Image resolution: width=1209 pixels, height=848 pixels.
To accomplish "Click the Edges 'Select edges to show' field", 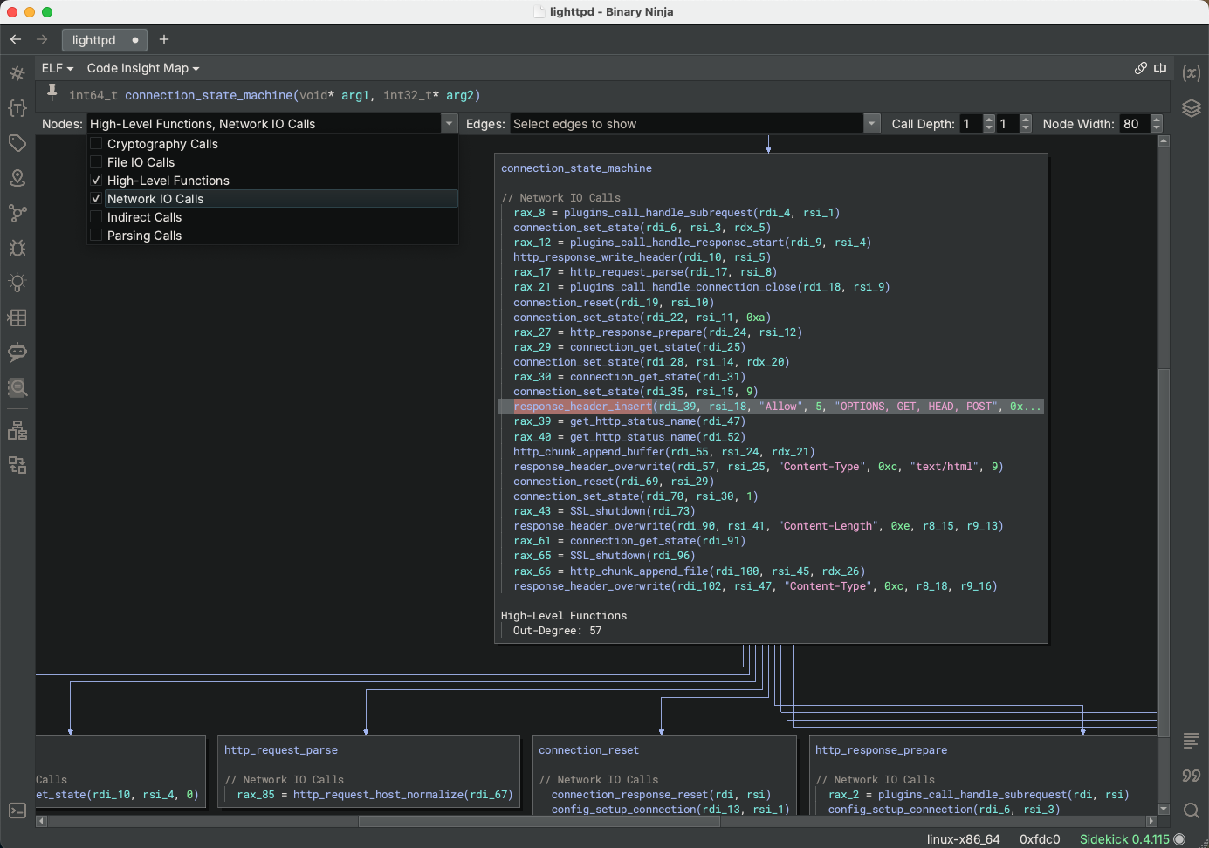I will pyautogui.click(x=688, y=124).
